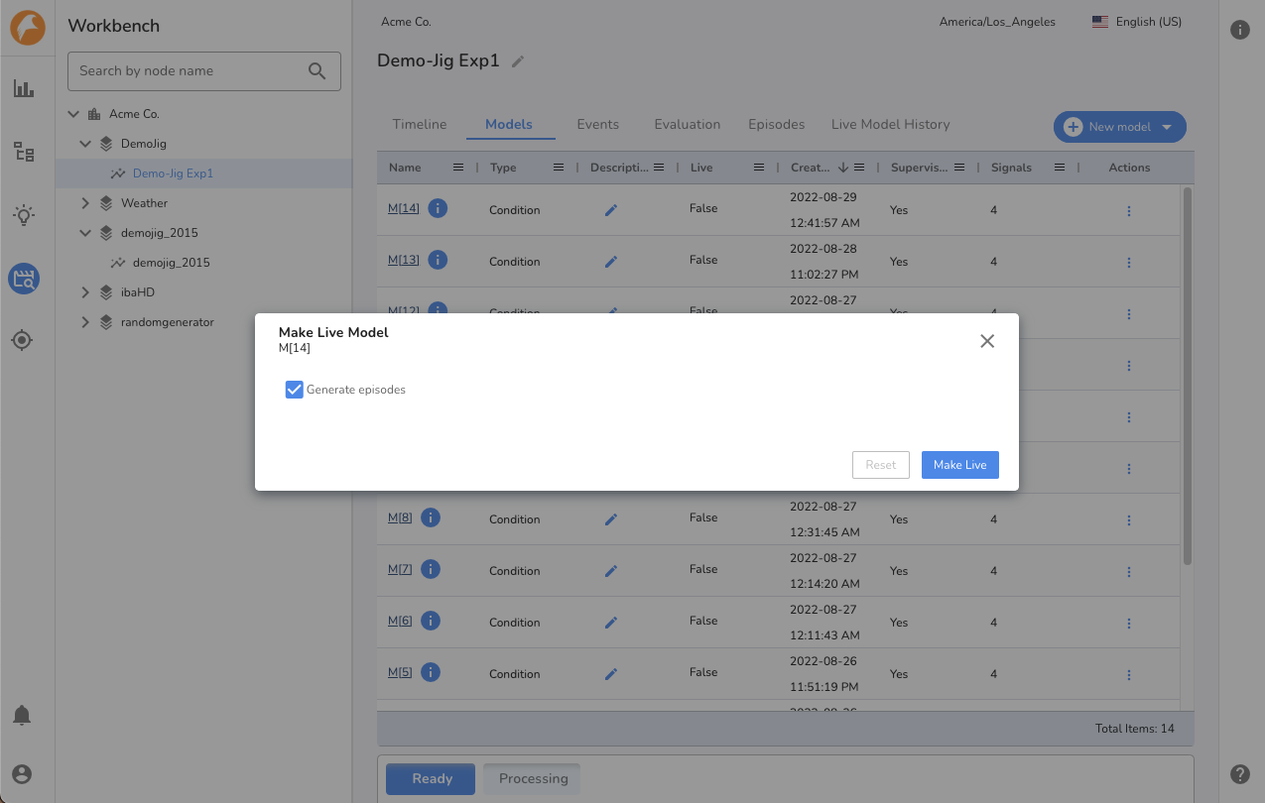Click the falcon logo at top left
Viewport: 1265px width, 803px height.
click(28, 28)
